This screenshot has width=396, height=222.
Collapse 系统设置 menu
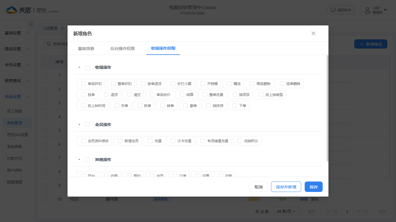pyautogui.click(x=17, y=97)
